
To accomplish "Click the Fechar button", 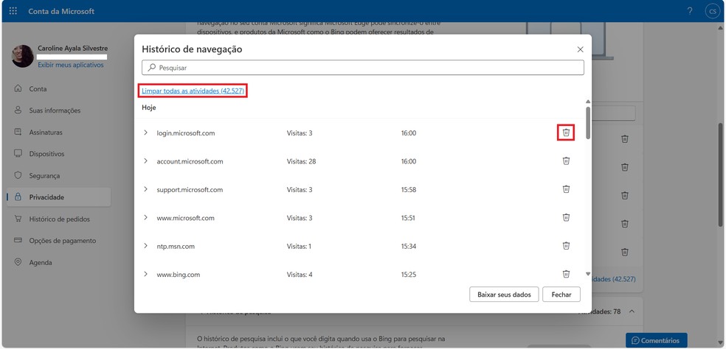I will tap(561, 295).
